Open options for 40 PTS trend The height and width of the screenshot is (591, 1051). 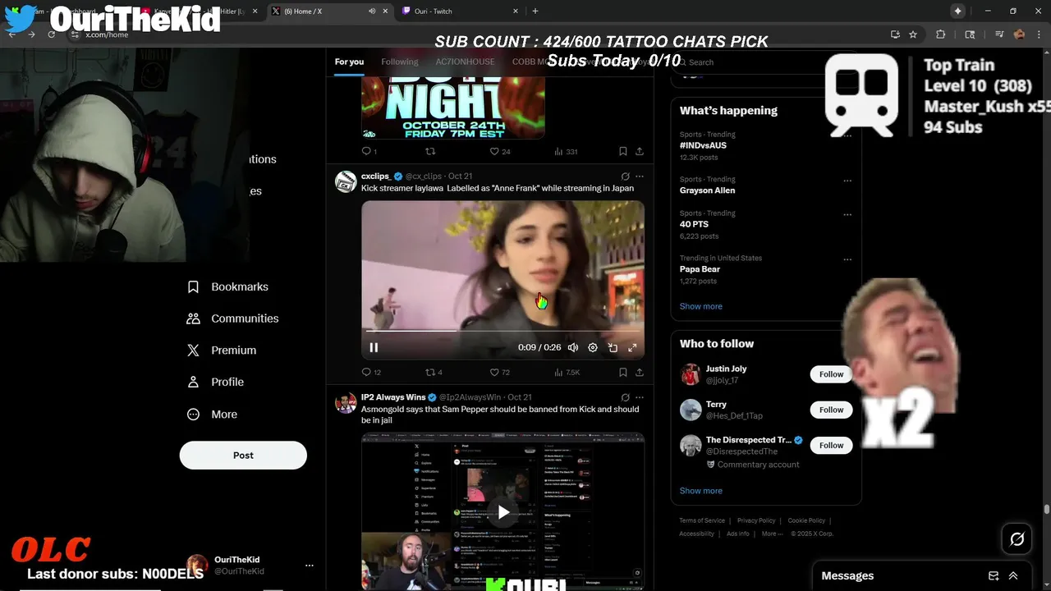[847, 215]
